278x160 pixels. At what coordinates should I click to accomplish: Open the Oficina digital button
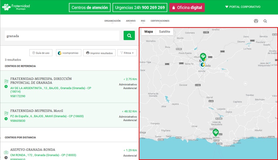[187, 7]
